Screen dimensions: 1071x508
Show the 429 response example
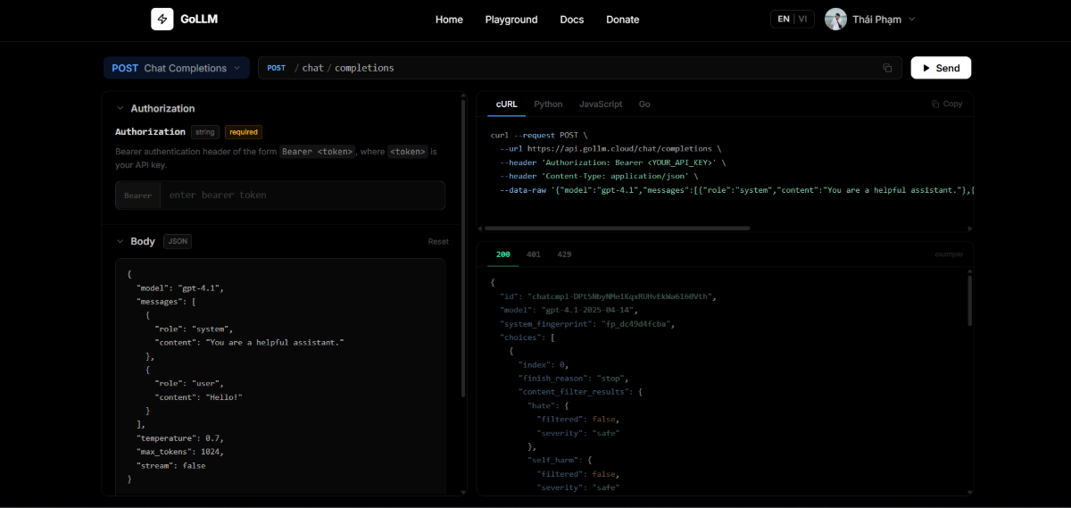coord(564,254)
